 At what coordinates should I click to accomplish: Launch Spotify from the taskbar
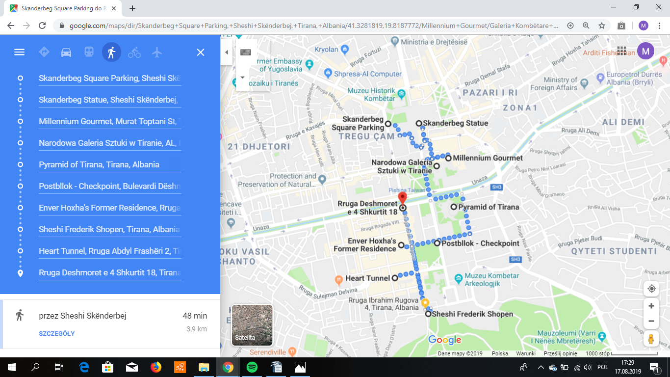point(252,367)
